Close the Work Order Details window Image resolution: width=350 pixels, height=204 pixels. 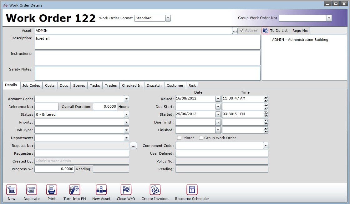coord(344,3)
